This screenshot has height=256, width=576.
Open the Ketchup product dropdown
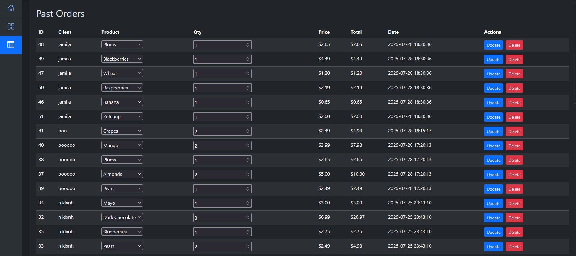(x=122, y=116)
